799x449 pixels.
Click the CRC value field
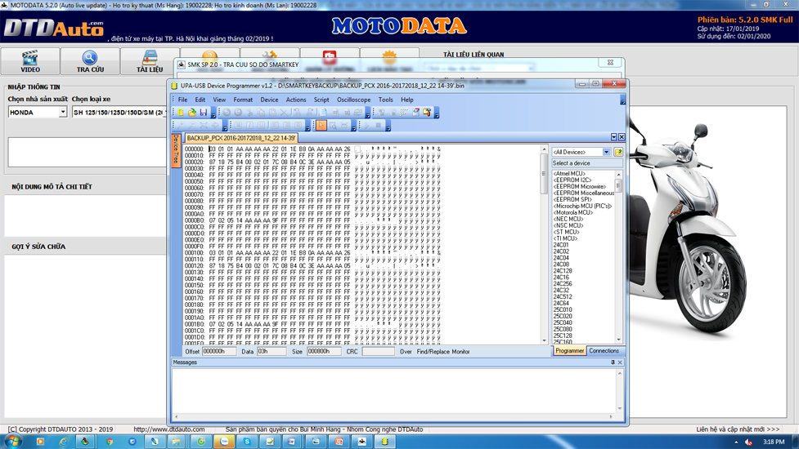378,351
